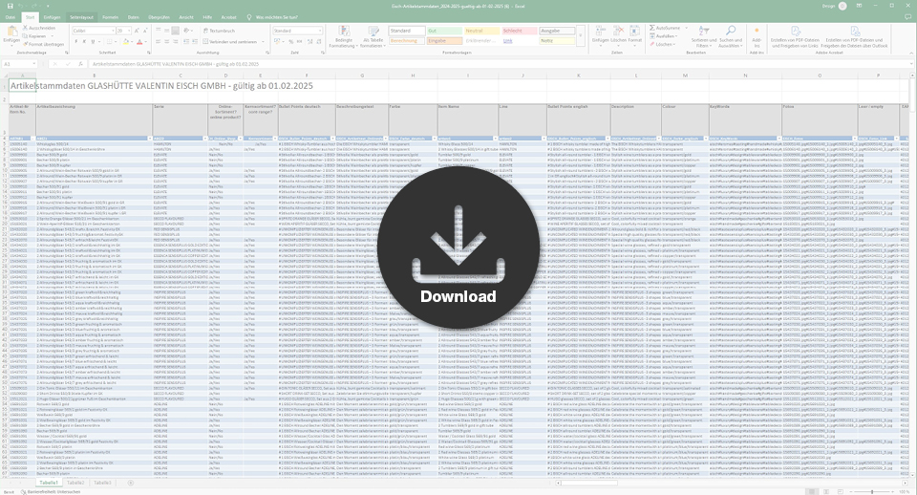Toggle italic formatting (K)

(x=84, y=41)
